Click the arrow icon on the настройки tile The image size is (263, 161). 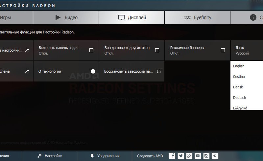(27, 50)
